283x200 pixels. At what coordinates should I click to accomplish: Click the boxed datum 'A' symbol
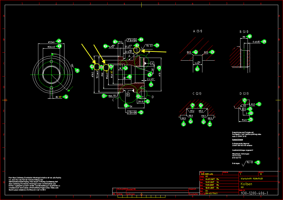[x=152, y=63]
